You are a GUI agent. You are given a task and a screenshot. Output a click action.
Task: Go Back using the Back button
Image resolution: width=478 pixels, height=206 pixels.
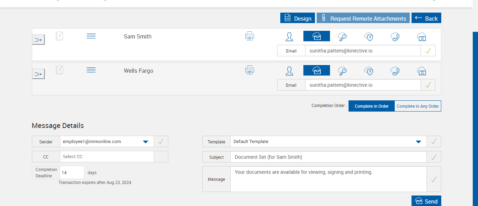coord(426,19)
